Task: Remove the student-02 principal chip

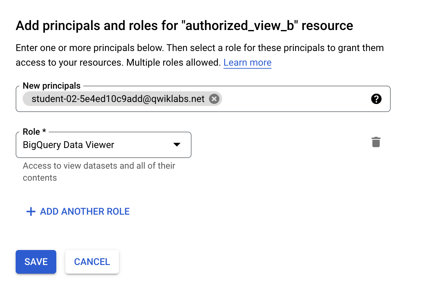Action: (214, 99)
